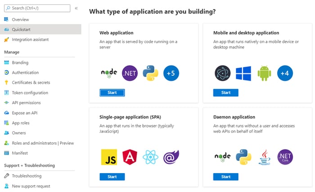Viewport: 315px width, 192px height.
Task: Click the App roles grid icon
Action: click(x=6, y=123)
